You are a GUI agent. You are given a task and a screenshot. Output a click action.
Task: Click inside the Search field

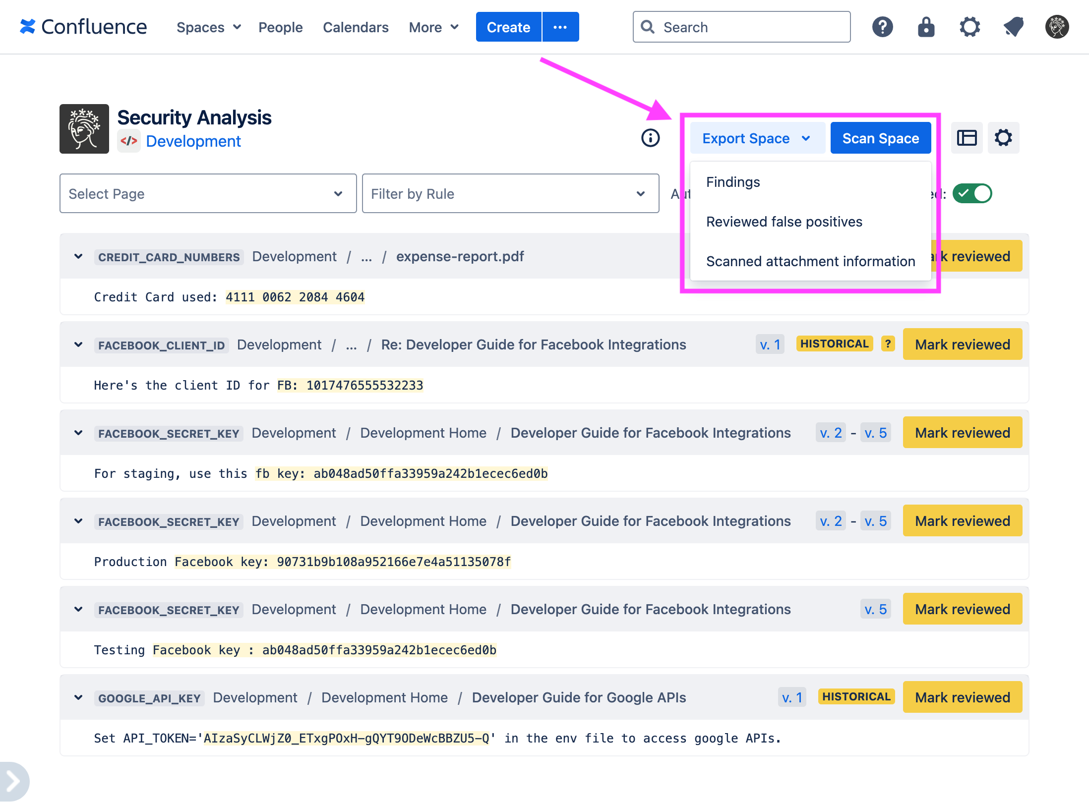[741, 27]
